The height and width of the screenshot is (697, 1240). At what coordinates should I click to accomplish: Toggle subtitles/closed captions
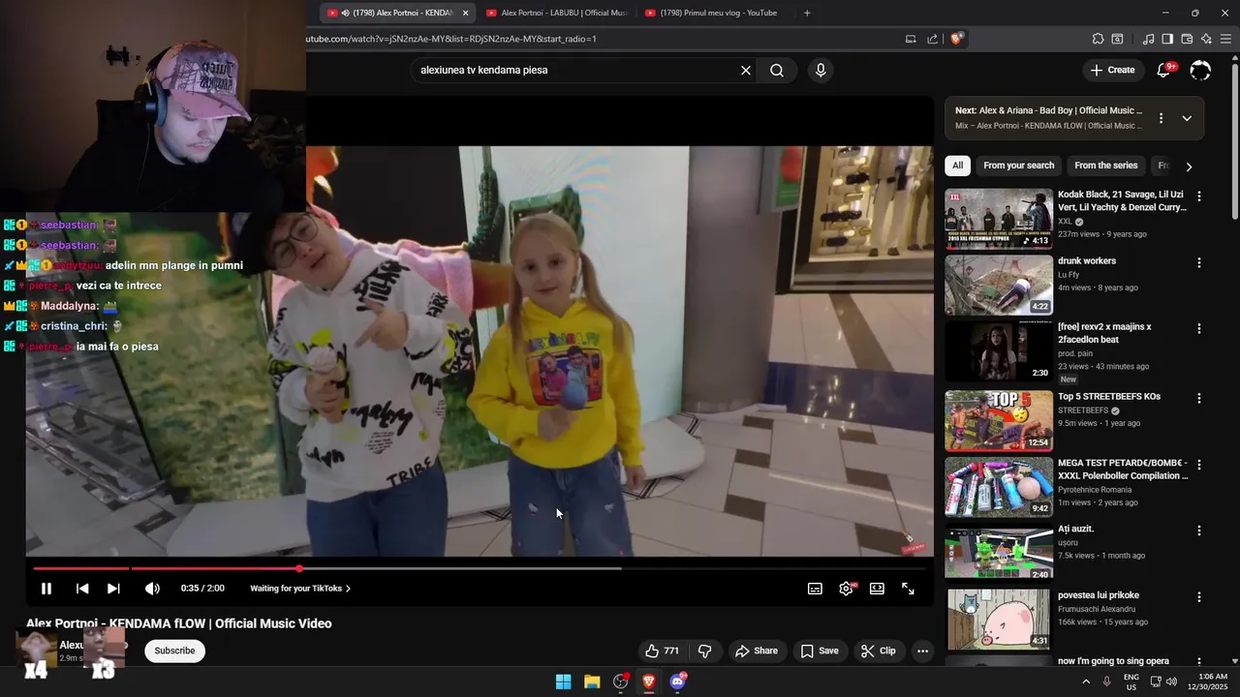click(816, 589)
